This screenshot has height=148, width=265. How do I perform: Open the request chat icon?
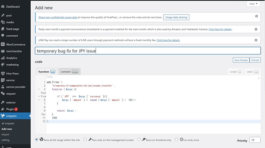click(x=3, y=94)
